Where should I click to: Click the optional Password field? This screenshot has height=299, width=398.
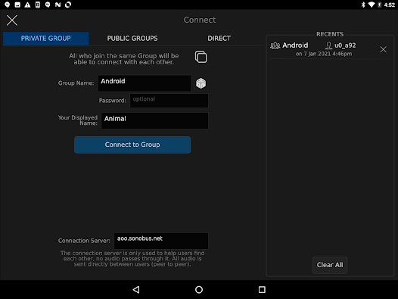(x=169, y=101)
